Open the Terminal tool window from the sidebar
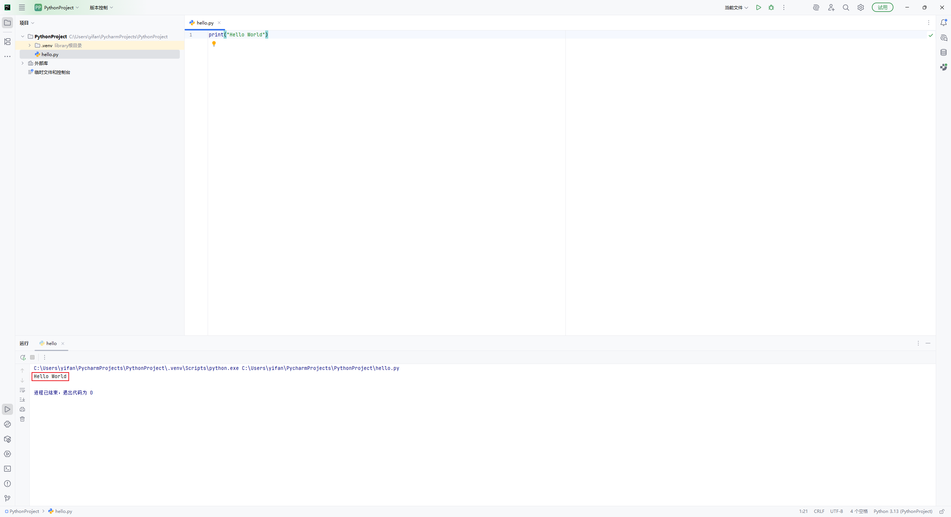The image size is (951, 517). (x=7, y=469)
